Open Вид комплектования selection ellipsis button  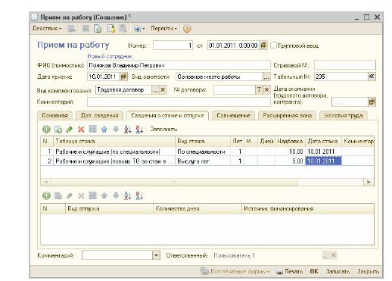[155, 89]
